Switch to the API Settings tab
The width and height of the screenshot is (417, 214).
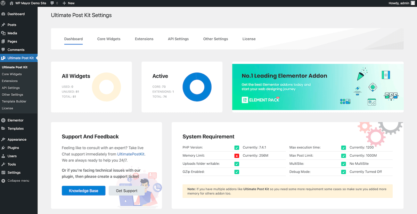point(178,39)
